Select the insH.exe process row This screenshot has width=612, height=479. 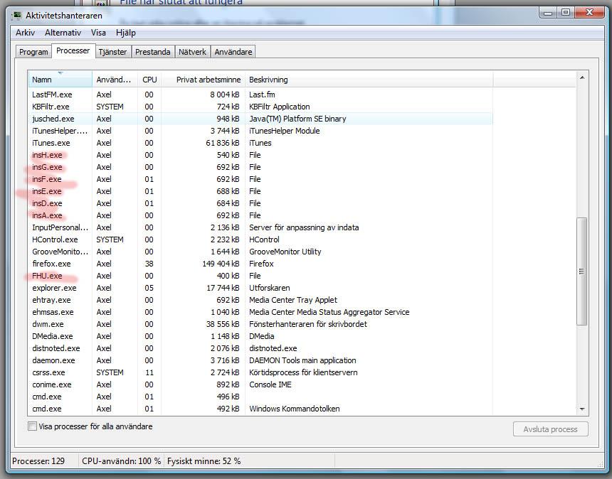tap(47, 155)
